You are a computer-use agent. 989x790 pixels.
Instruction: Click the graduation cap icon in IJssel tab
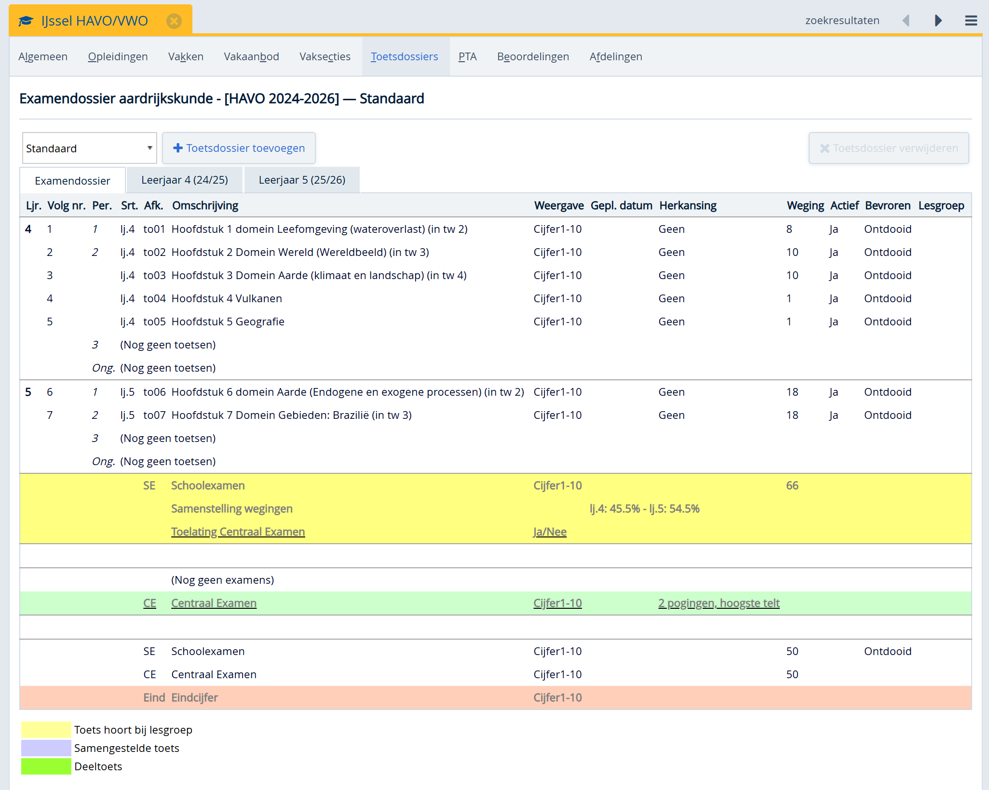[26, 21]
